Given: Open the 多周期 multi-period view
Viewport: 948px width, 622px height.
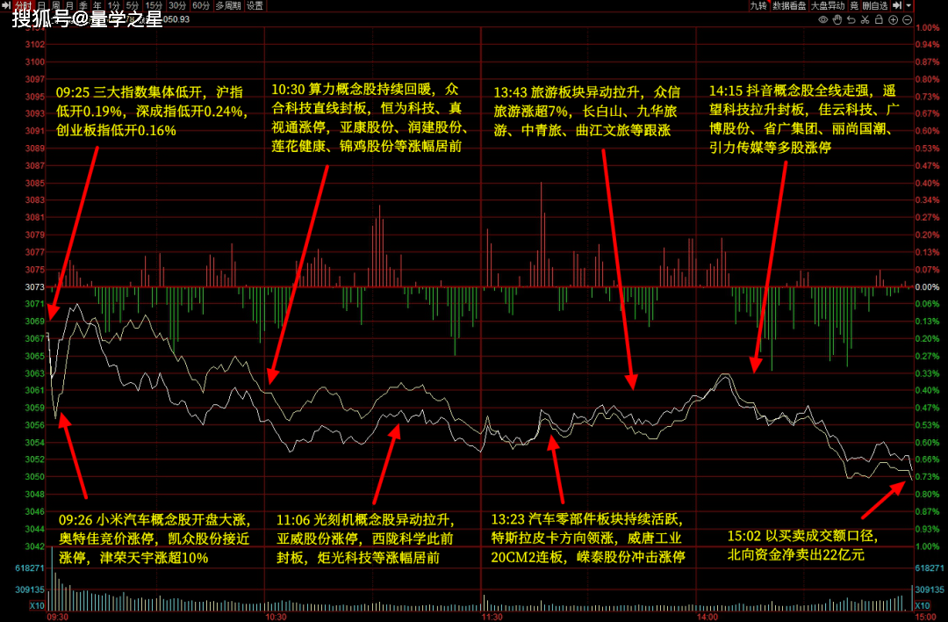Looking at the screenshot, I should [x=228, y=5].
